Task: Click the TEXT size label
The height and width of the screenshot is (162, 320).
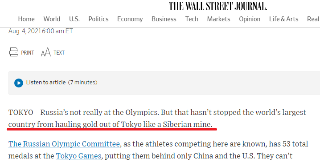Action: pyautogui.click(x=59, y=53)
